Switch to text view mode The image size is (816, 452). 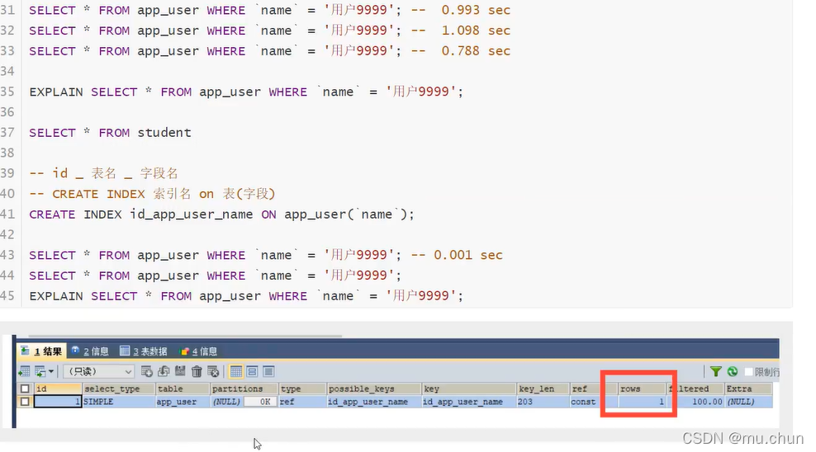pos(268,371)
